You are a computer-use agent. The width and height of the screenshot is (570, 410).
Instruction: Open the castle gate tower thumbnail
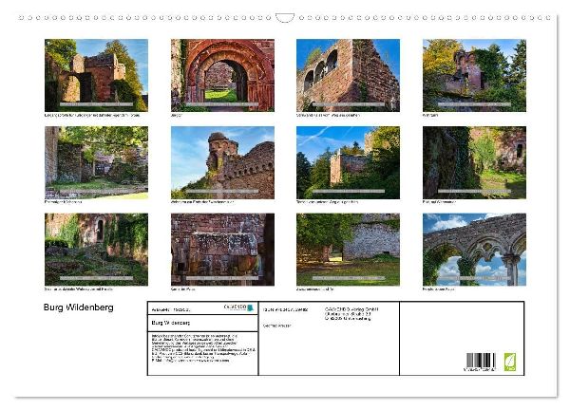pyautogui.click(x=96, y=75)
